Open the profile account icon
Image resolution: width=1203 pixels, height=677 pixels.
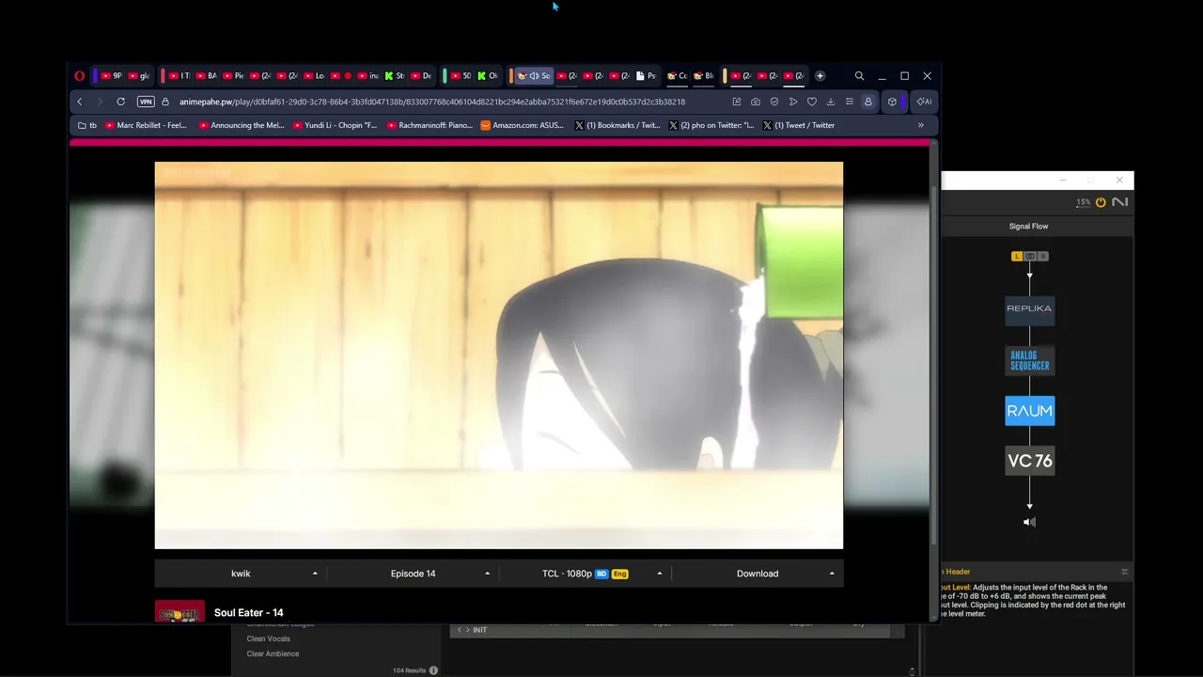click(x=868, y=102)
